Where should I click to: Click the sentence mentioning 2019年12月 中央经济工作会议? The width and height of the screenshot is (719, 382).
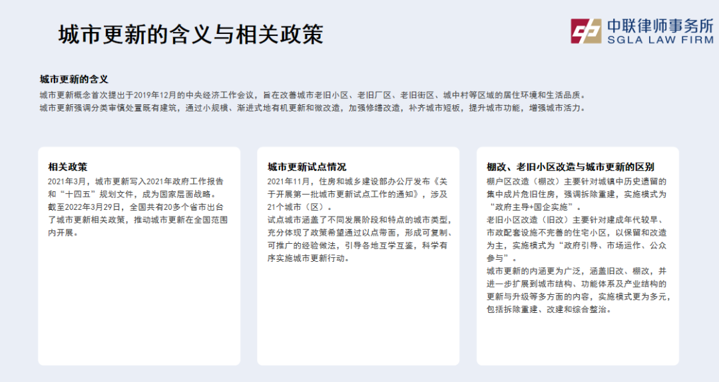coord(312,94)
